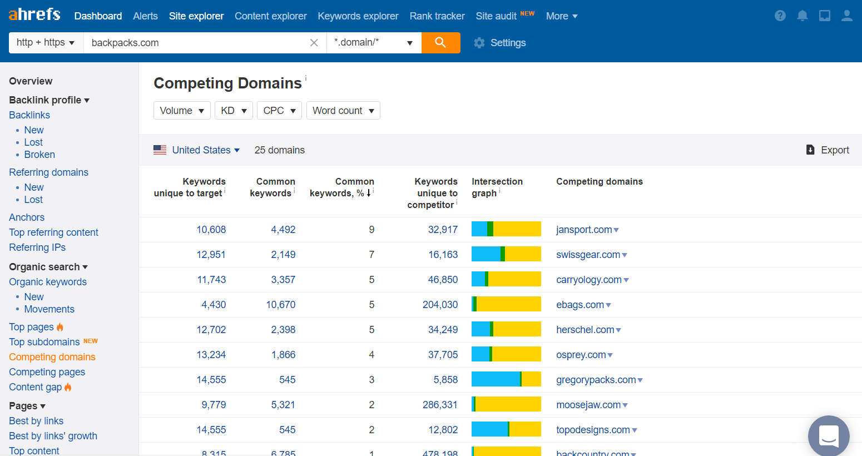Open the chat support bubble

(829, 436)
